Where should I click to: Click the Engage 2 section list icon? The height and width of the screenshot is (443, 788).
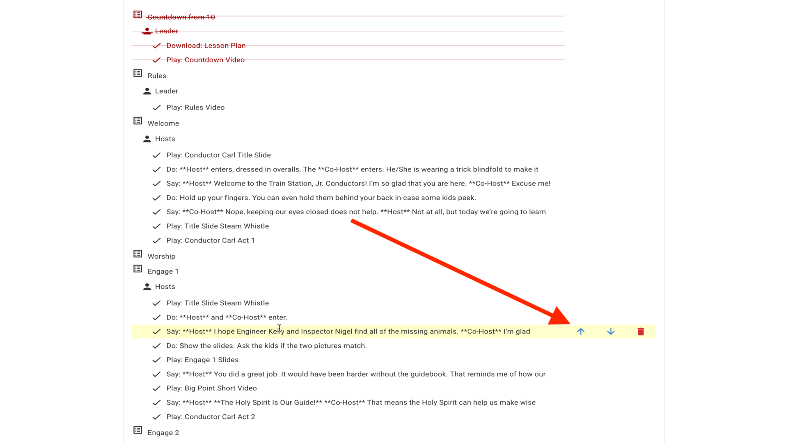(138, 430)
